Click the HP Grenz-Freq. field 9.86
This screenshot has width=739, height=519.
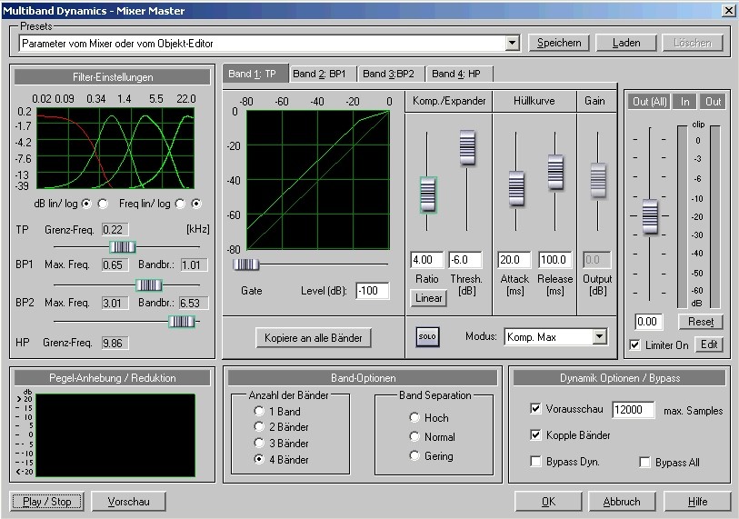coord(115,344)
